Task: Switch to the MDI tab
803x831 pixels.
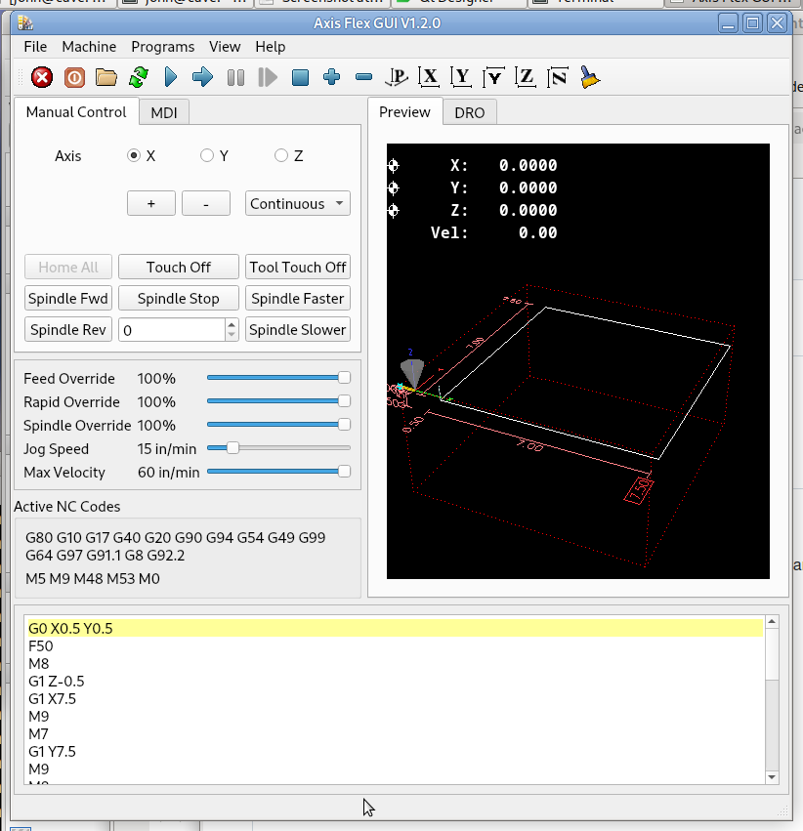Action: point(164,113)
